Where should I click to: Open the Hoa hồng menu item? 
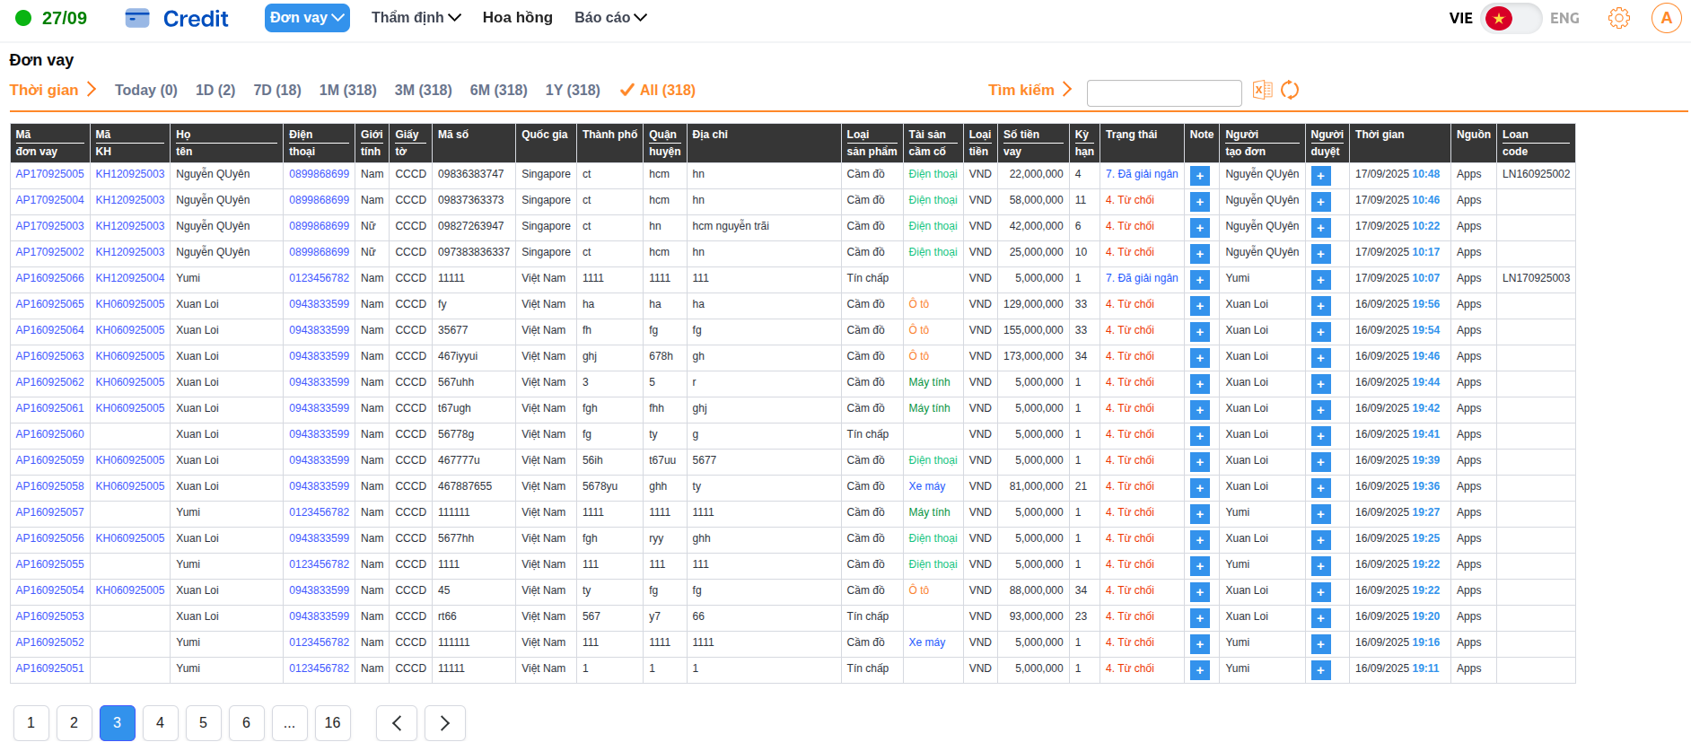[x=517, y=18]
